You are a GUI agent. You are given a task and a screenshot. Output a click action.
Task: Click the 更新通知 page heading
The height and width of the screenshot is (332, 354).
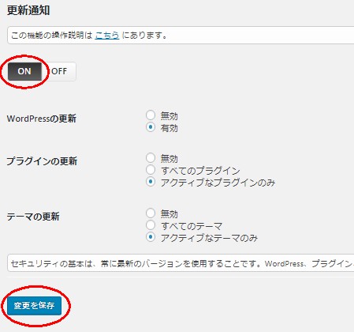(28, 10)
